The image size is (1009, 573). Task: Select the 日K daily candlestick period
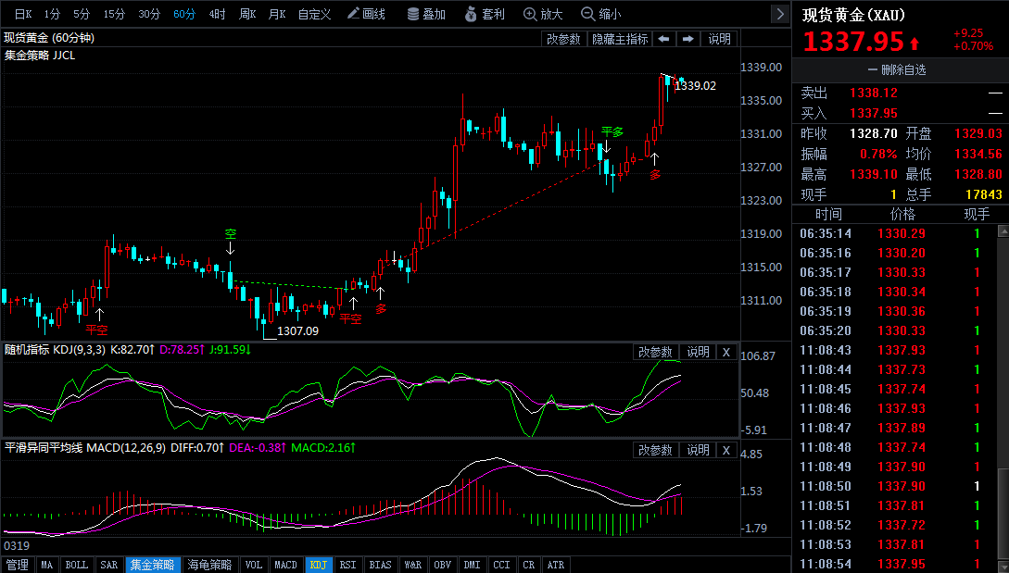click(22, 14)
